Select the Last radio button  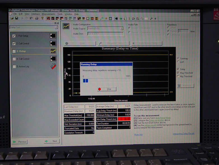[x=178, y=62]
